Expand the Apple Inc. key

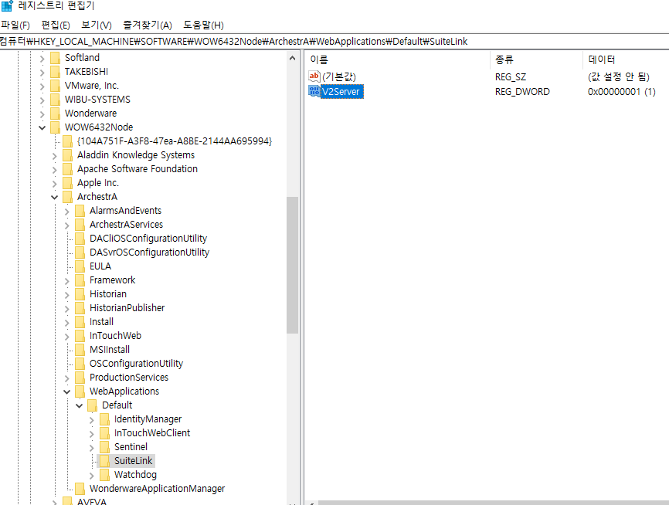tap(54, 184)
